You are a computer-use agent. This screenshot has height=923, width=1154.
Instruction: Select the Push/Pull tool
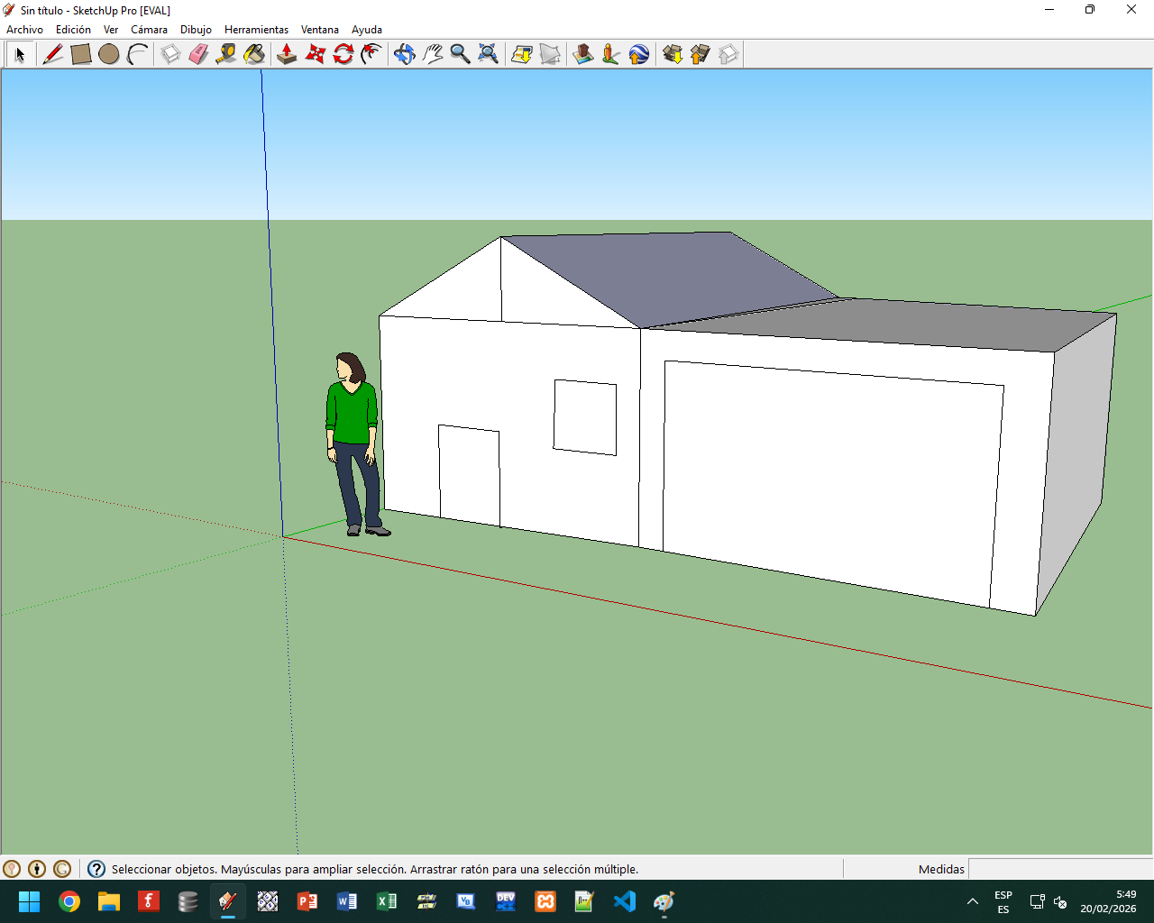(x=287, y=54)
